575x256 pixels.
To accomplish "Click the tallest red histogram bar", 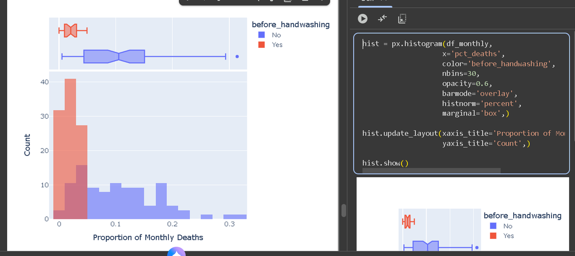I will click(x=70, y=149).
